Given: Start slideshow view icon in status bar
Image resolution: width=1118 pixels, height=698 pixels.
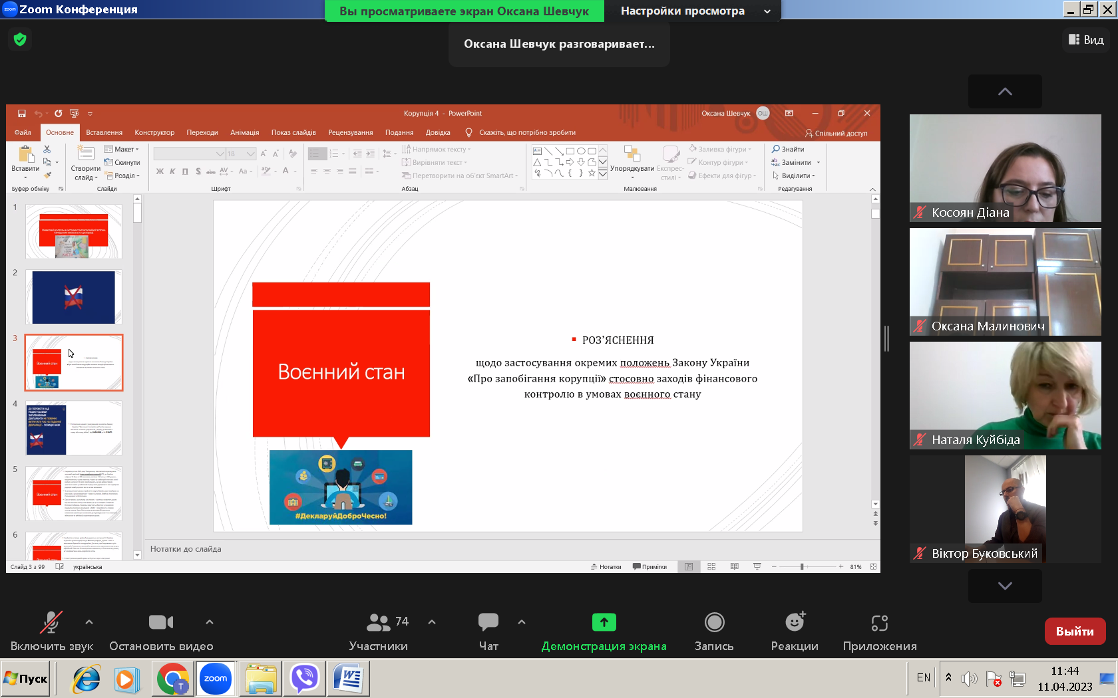Looking at the screenshot, I should click(x=757, y=567).
